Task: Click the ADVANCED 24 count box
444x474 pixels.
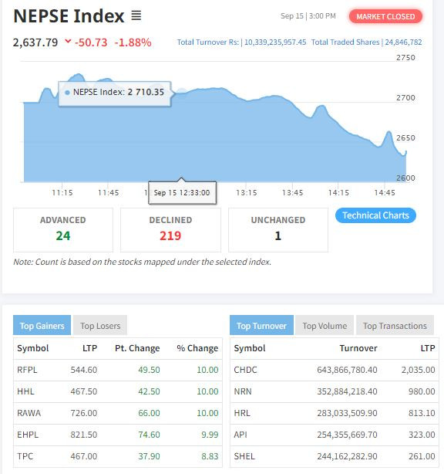Action: pos(63,230)
